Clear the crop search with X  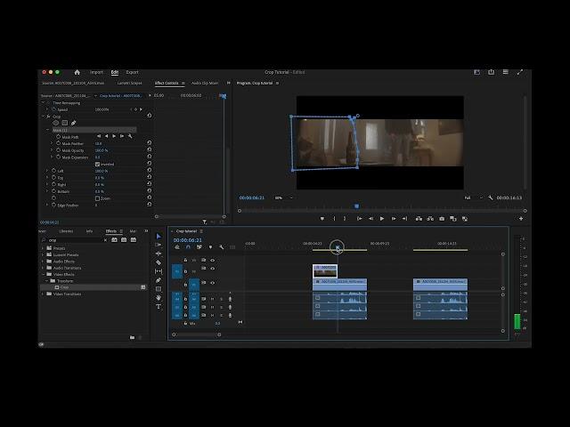click(105, 240)
